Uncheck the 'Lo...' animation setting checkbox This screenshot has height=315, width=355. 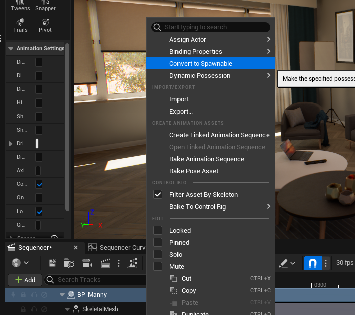[x=39, y=212]
